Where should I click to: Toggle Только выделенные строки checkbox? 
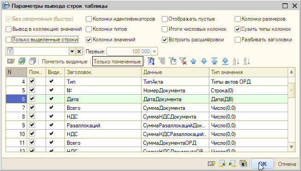(8, 40)
